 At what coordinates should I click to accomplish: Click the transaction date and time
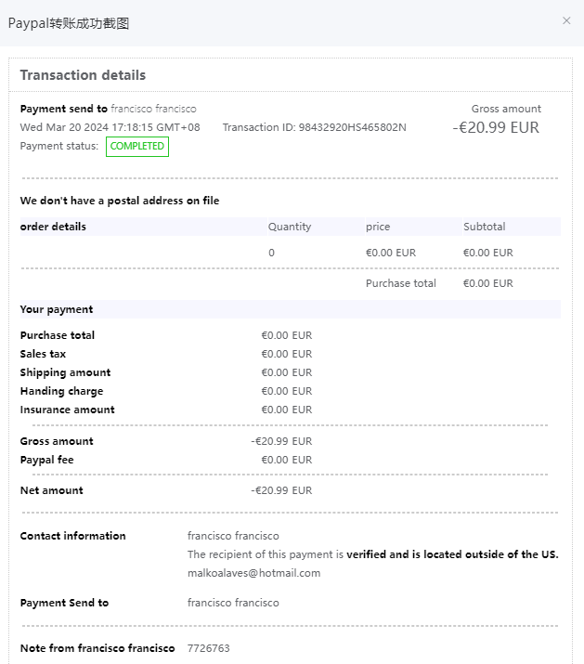tap(110, 127)
